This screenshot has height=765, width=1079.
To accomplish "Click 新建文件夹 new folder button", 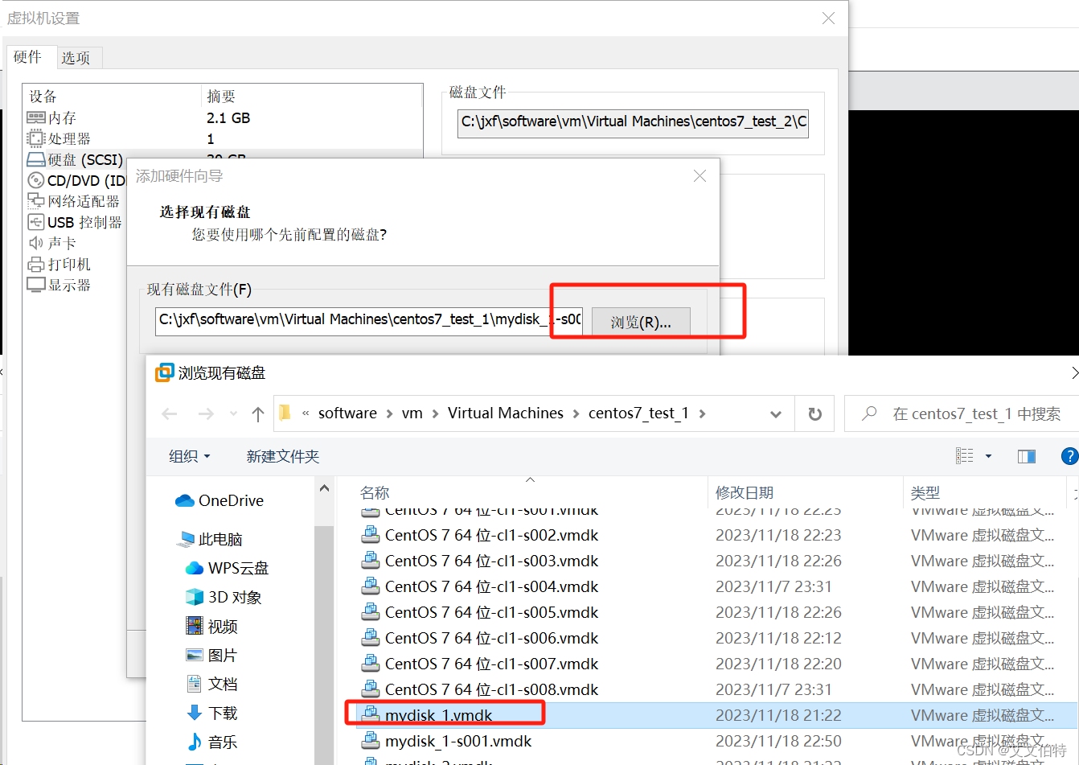I will pos(283,456).
